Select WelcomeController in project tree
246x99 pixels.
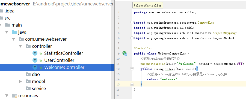[x=64, y=67]
